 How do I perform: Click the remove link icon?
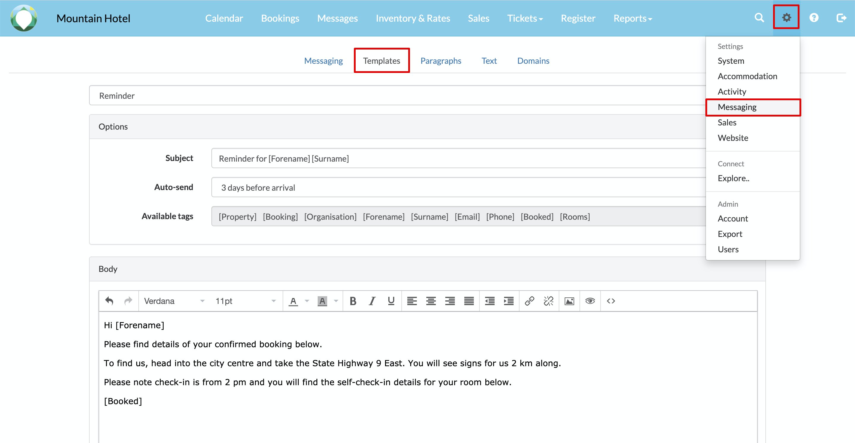click(548, 301)
